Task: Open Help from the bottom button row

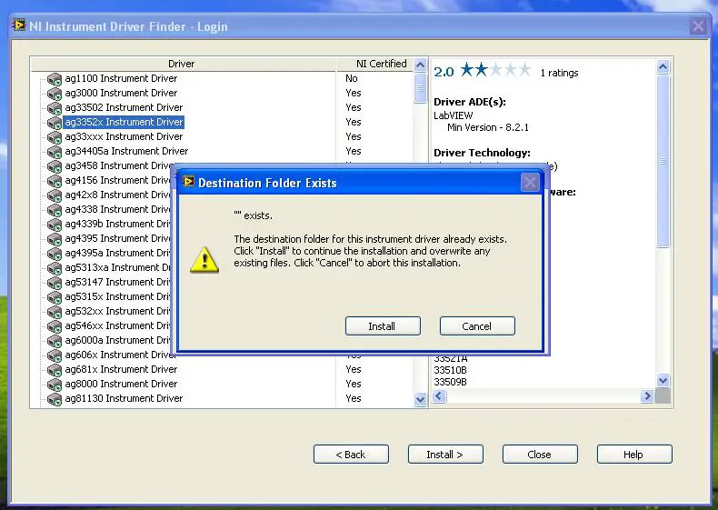Action: click(x=634, y=455)
